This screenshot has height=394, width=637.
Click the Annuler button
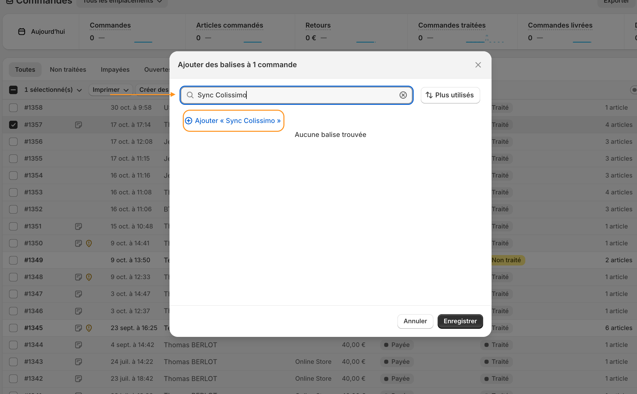[x=415, y=321]
